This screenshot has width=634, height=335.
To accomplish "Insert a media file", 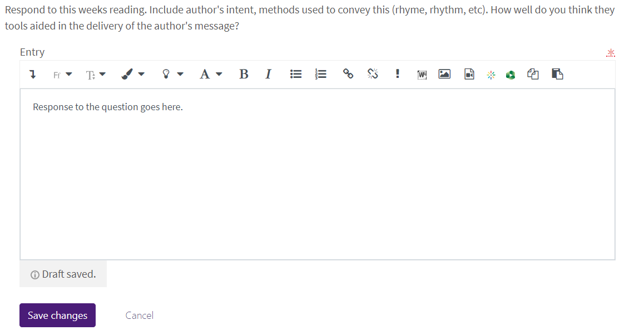I will 469,73.
